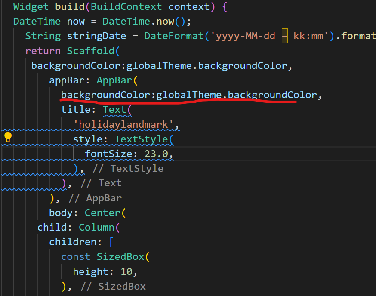Click the const keyword before SizedBox
The image size is (376, 296).
tap(76, 256)
